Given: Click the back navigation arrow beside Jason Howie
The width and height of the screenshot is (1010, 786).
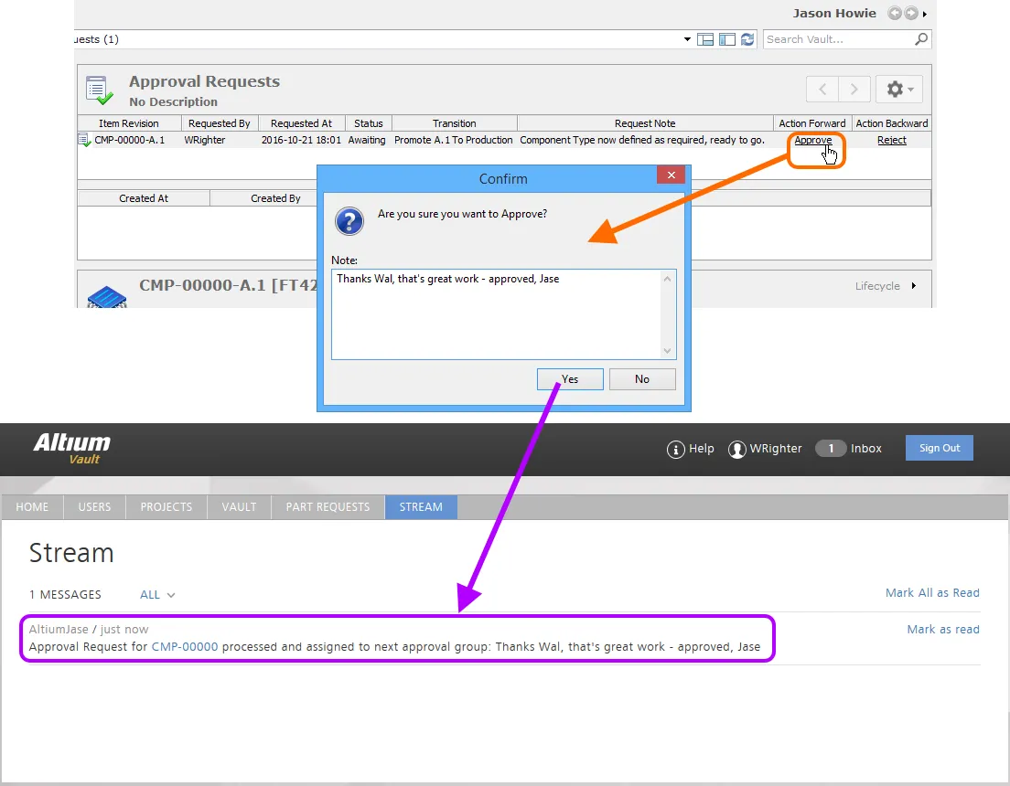Looking at the screenshot, I should [895, 13].
